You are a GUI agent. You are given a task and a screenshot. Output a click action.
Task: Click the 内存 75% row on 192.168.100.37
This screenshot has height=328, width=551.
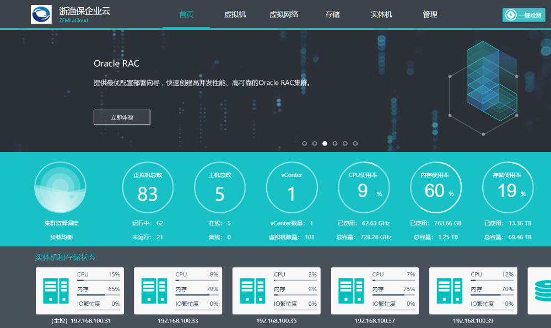tap(393, 291)
